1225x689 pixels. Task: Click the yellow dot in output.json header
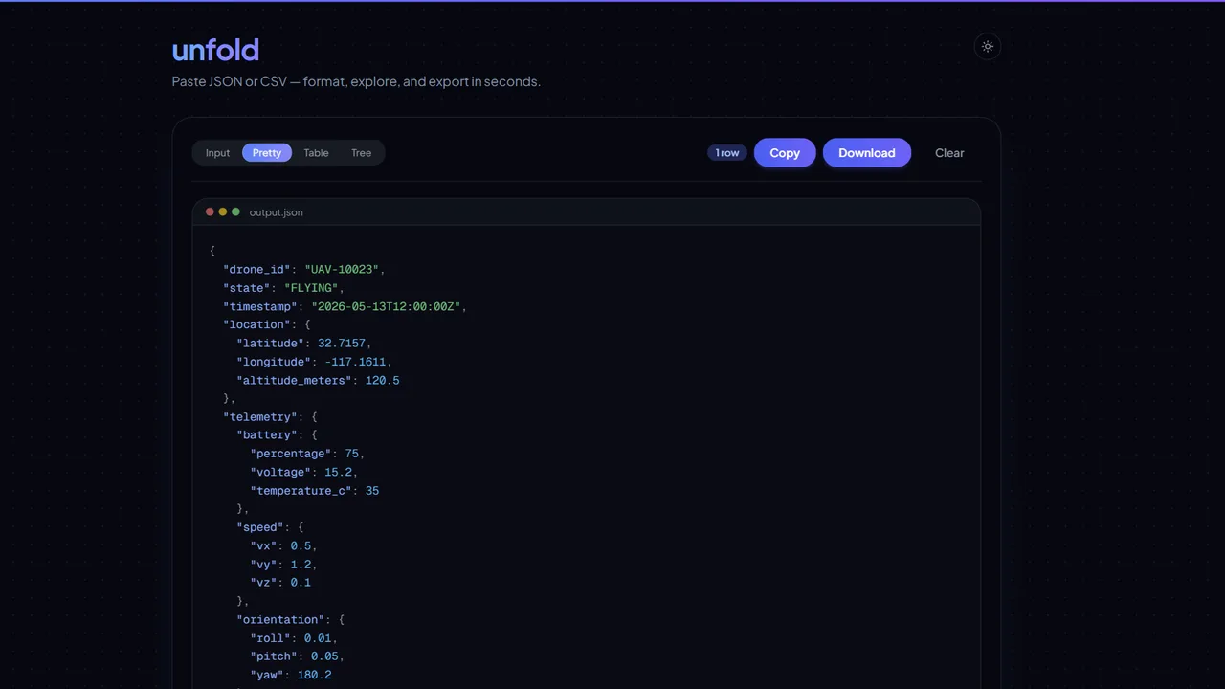tap(223, 212)
